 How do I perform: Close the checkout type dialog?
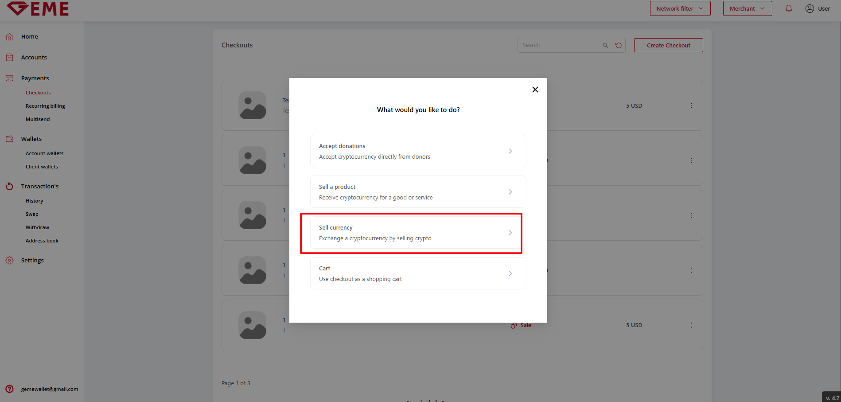coord(535,90)
